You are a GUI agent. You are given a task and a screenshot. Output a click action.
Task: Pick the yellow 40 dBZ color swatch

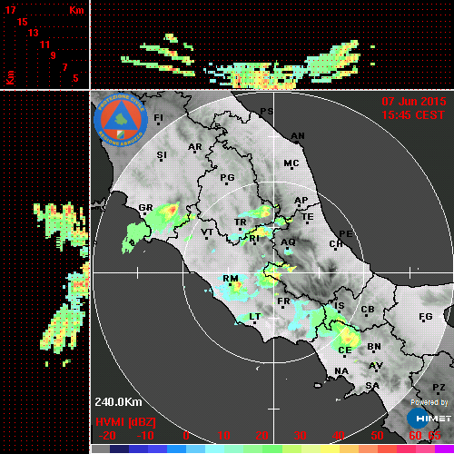point(330,449)
